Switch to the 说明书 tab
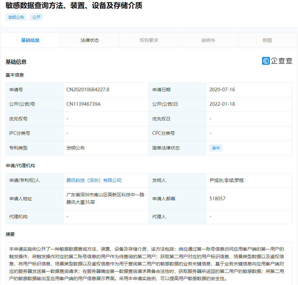The width and height of the screenshot is (298, 285). point(208,40)
